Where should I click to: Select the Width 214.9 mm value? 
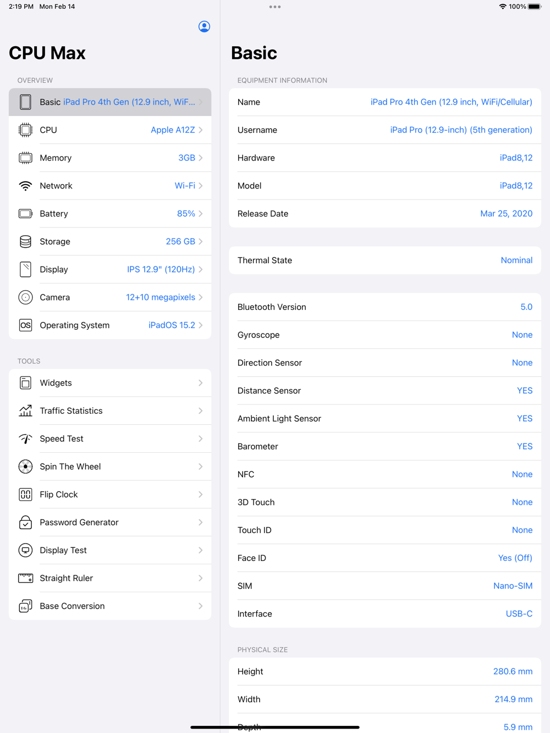[x=513, y=699]
